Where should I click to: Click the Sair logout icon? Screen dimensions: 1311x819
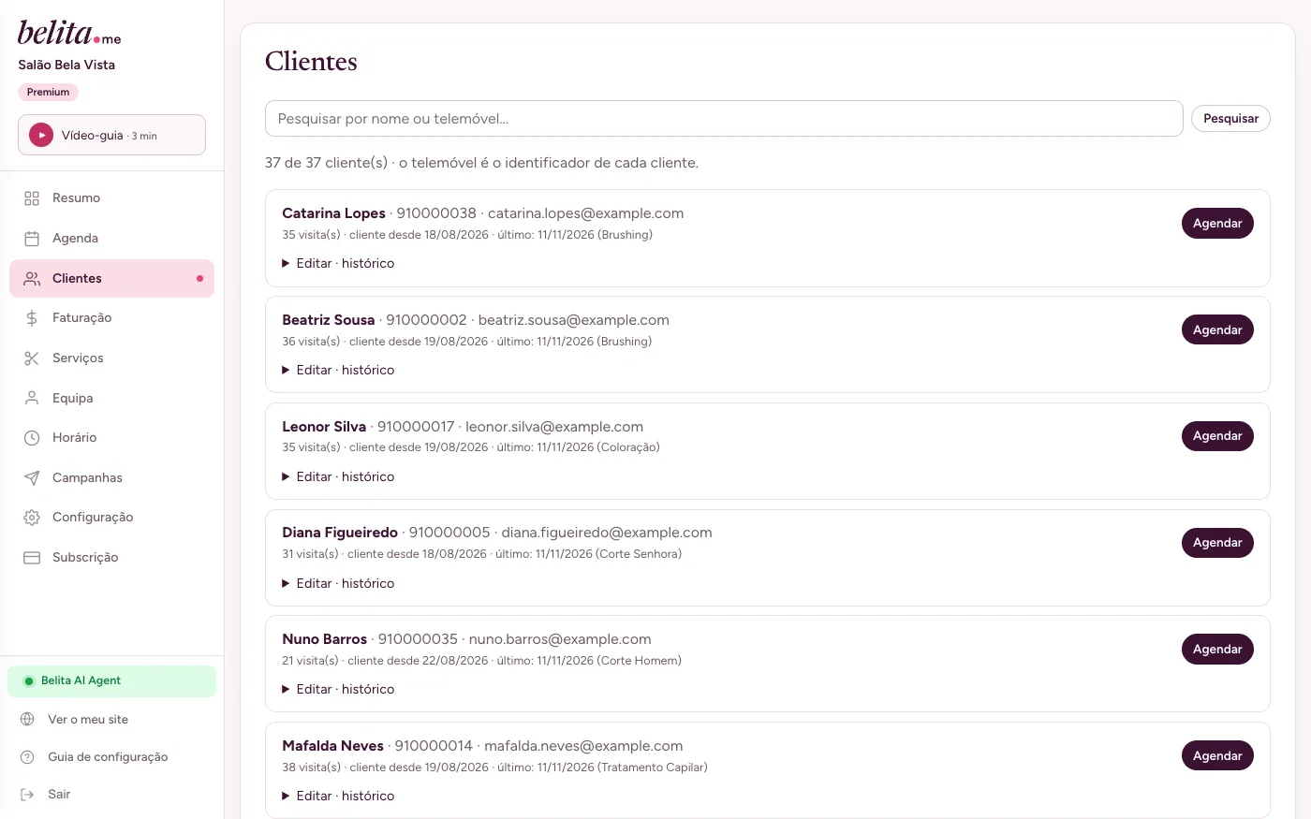coord(27,795)
